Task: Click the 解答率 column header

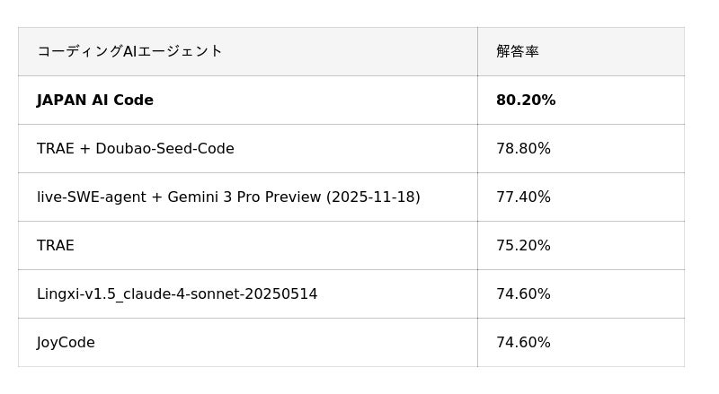Action: click(518, 52)
